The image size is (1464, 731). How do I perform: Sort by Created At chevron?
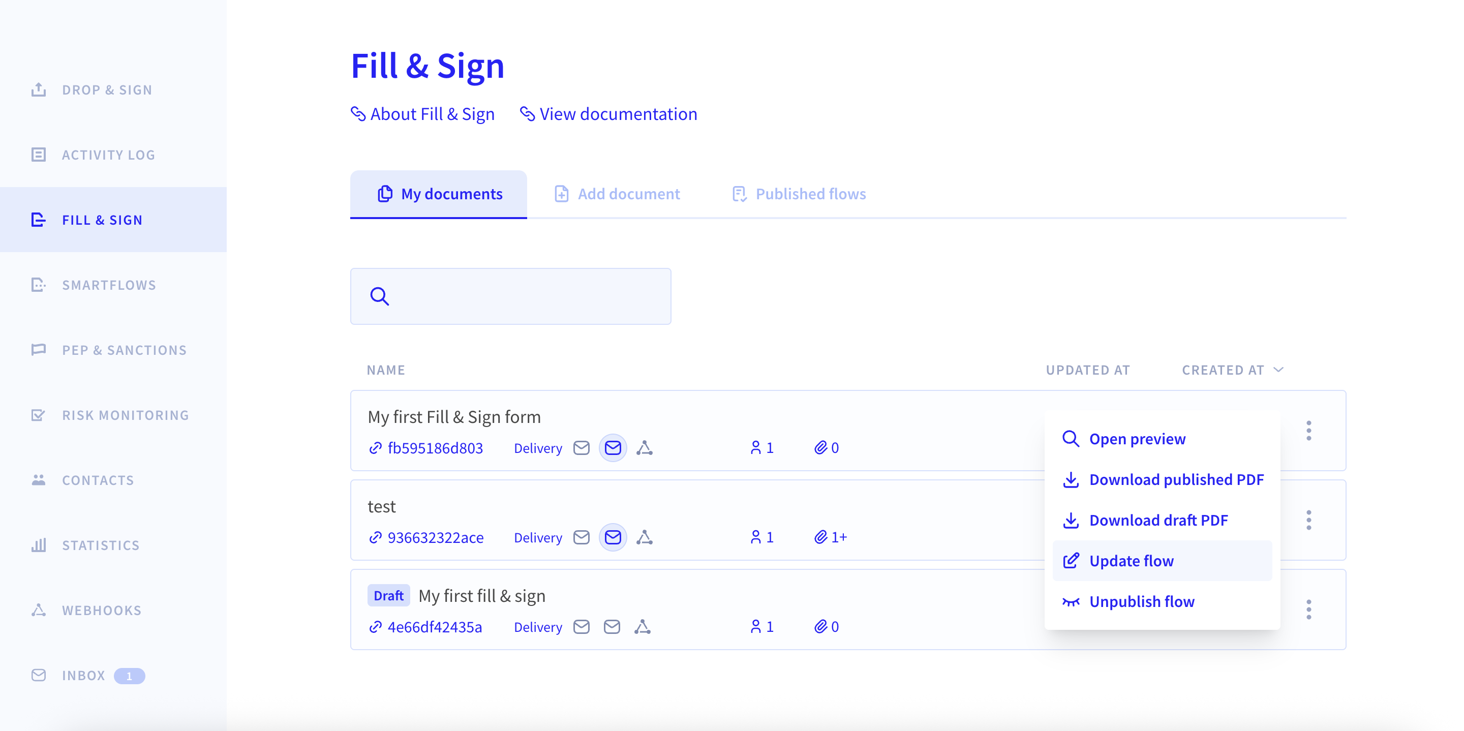point(1279,370)
